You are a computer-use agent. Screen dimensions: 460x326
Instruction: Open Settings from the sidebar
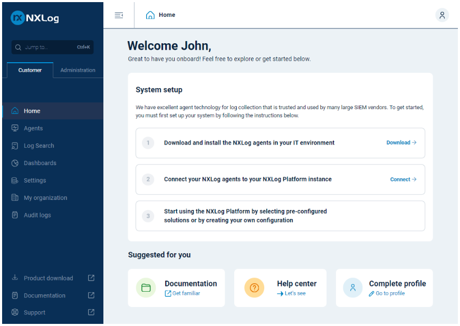click(53, 180)
